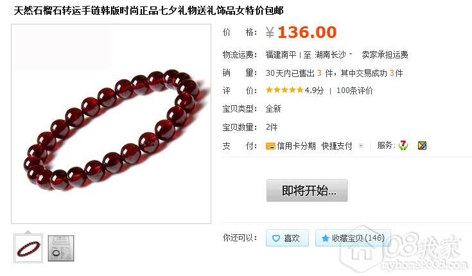Select the bracelet thumbnail image

pyautogui.click(x=28, y=248)
